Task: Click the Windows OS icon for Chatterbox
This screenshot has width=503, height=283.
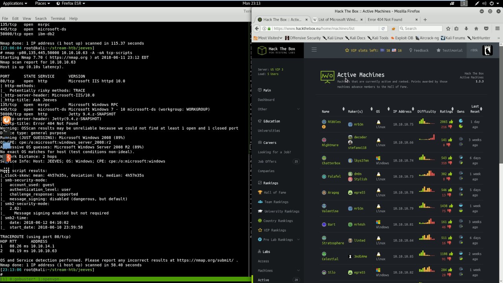Action: tap(378, 158)
